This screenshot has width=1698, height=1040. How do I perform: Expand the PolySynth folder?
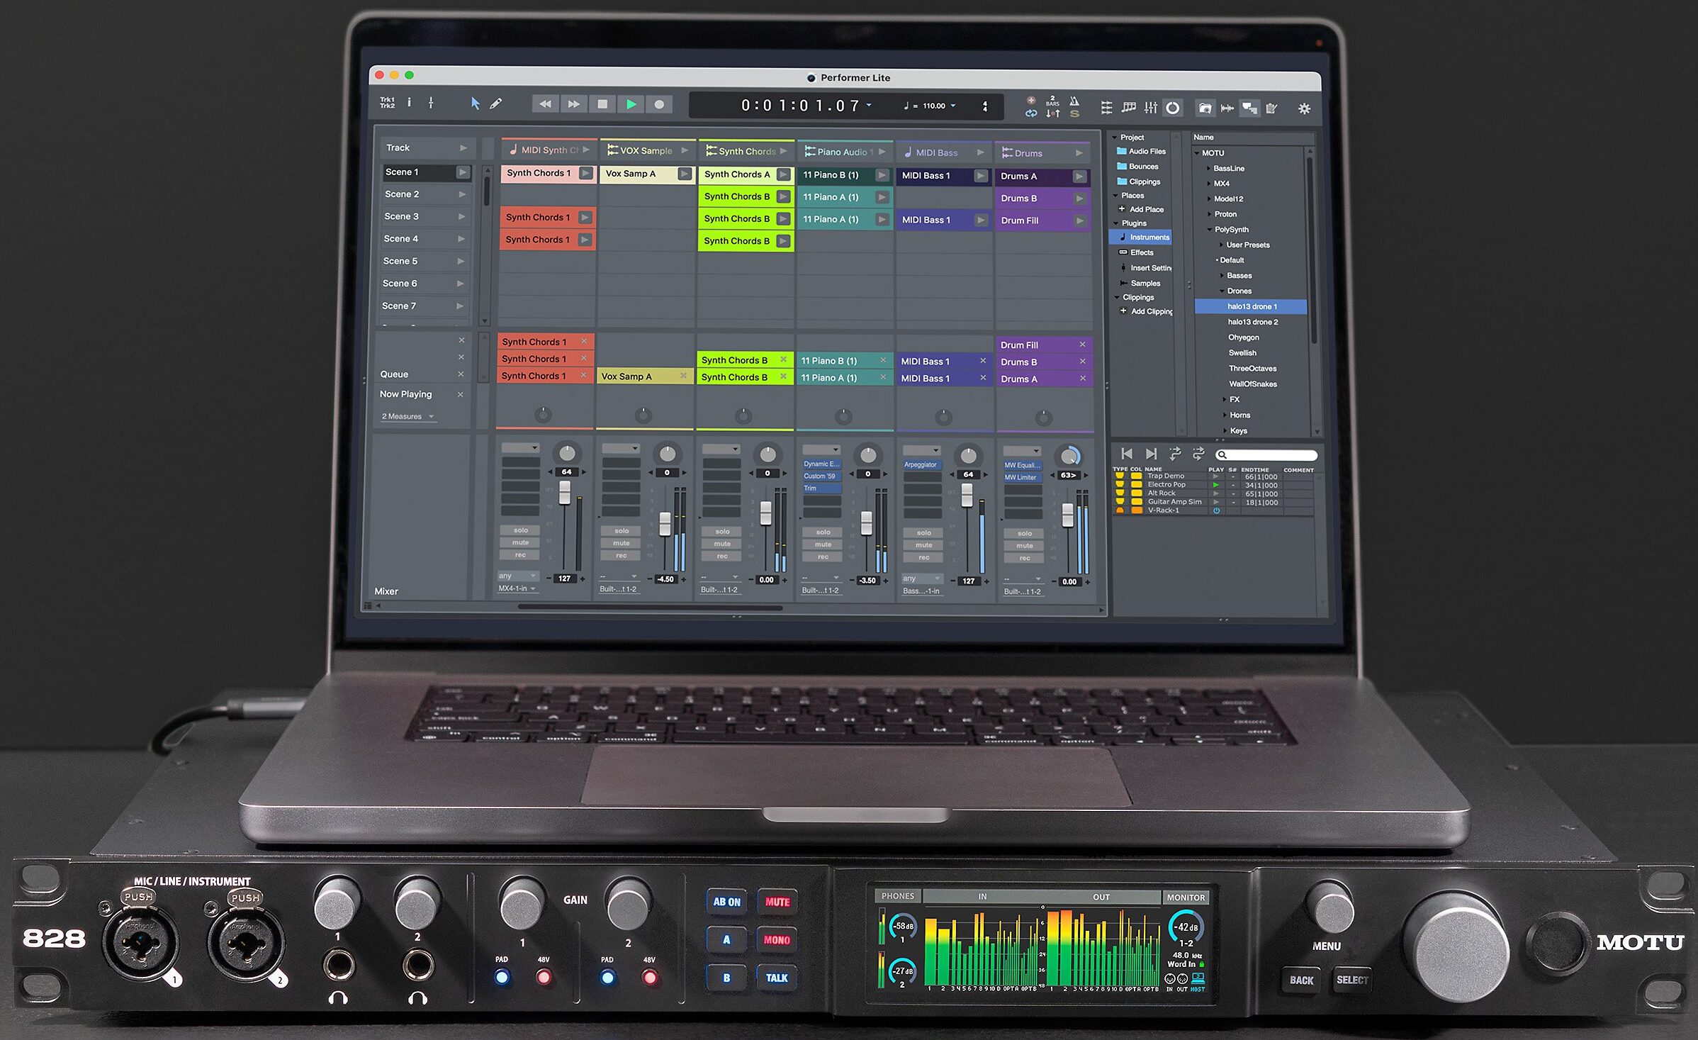pos(1209,230)
